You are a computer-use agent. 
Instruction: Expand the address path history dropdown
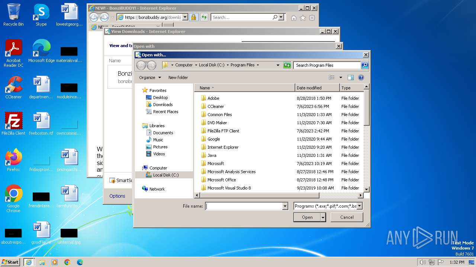pos(278,65)
